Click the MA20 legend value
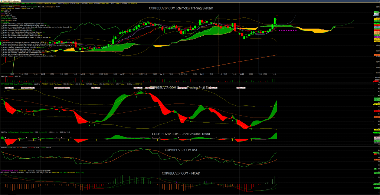This screenshot has height=195, width=380. (x=6, y=10)
